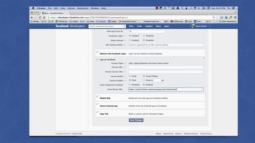Expand Website with Facebook Login section

pyautogui.click(x=150, y=53)
